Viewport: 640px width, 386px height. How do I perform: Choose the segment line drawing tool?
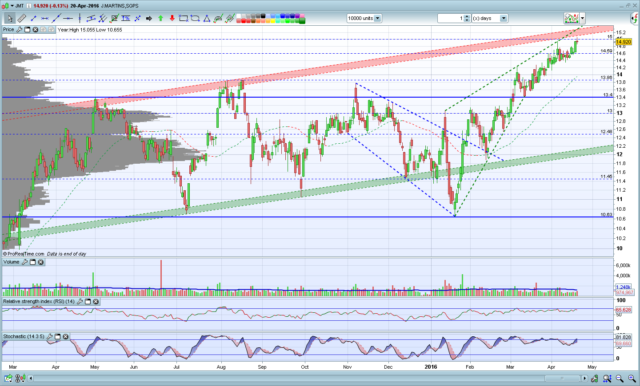pyautogui.click(x=33, y=18)
